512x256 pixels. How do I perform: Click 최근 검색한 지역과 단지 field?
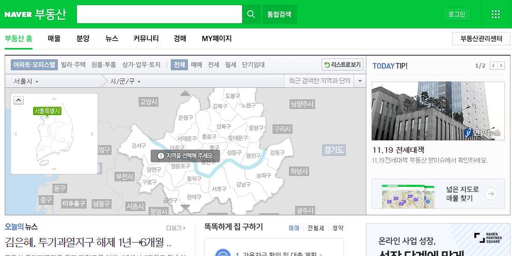pos(319,81)
